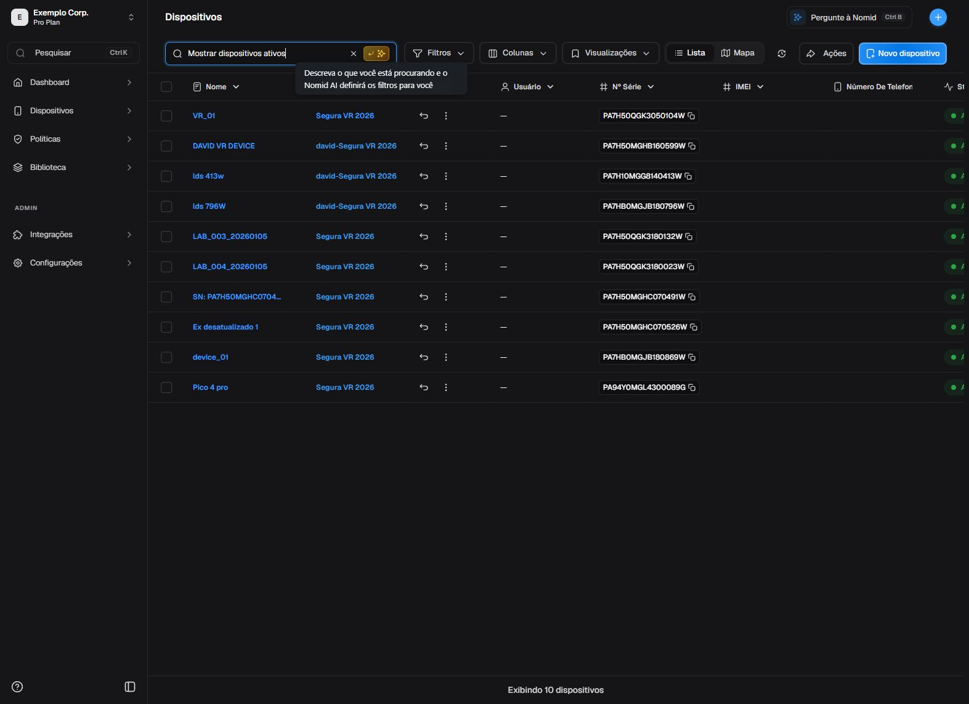Open the three-dot menu for VR_01 row
Screen dimensions: 969x704
(x=446, y=116)
